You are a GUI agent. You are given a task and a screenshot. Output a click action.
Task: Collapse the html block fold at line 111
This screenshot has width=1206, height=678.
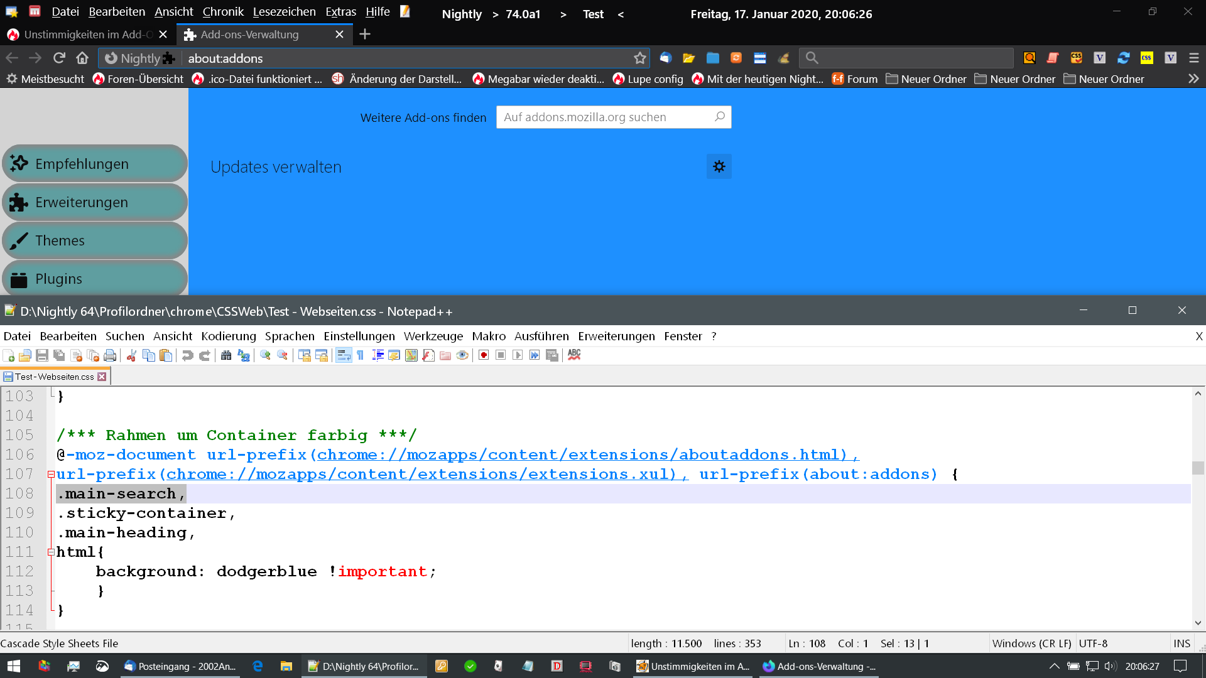point(51,552)
